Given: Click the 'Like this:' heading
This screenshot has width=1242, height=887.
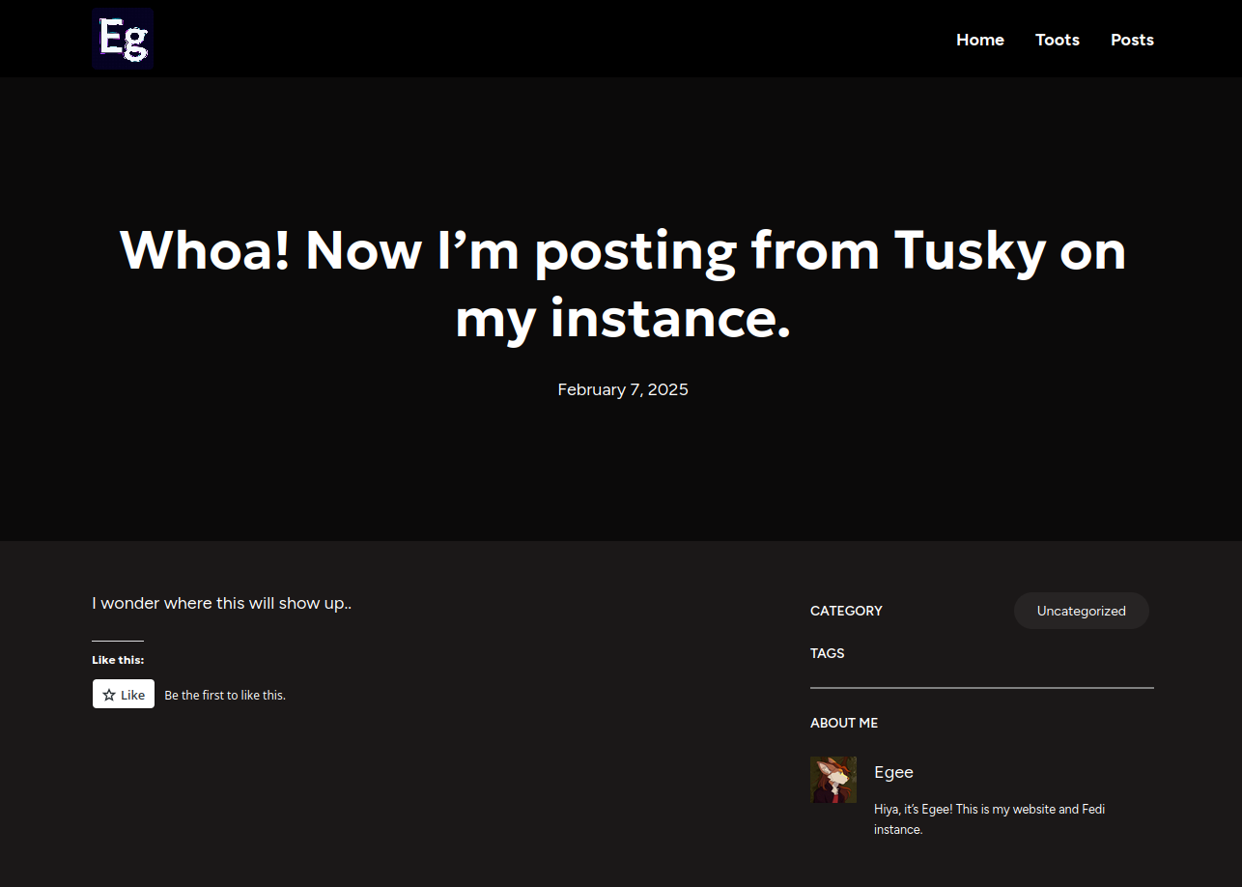Looking at the screenshot, I should coord(118,660).
